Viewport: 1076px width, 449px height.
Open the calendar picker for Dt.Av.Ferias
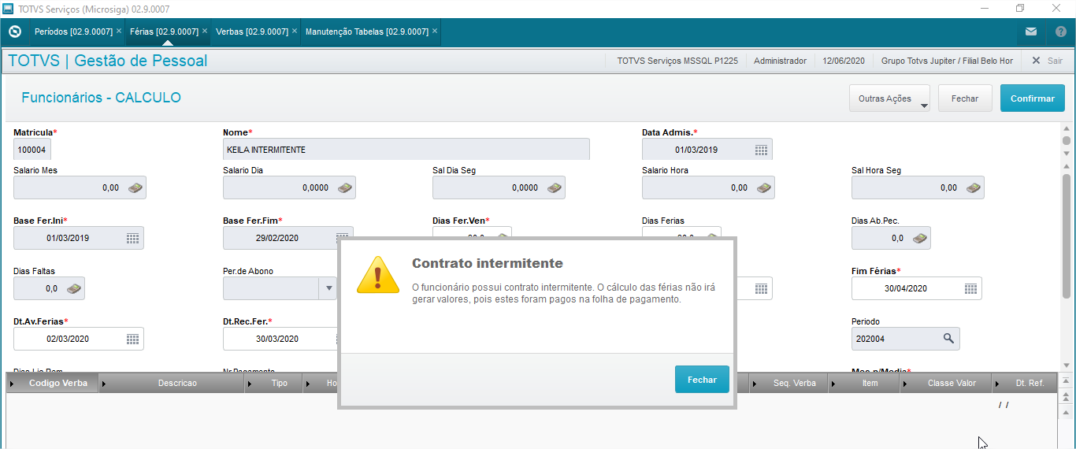tap(132, 339)
